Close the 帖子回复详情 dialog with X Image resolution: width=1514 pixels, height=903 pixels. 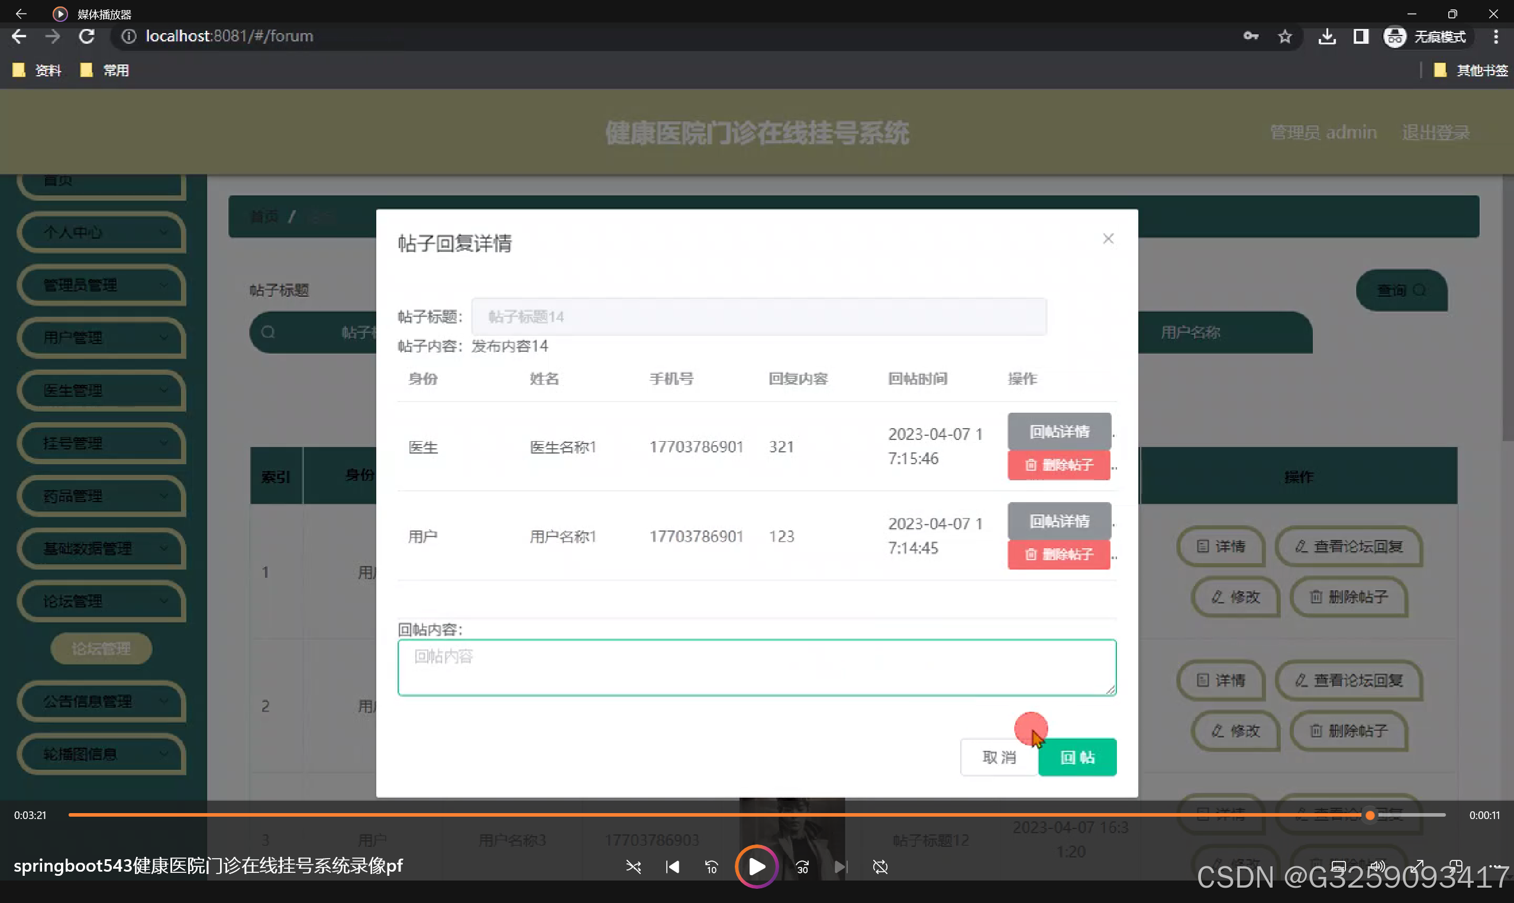(1108, 238)
